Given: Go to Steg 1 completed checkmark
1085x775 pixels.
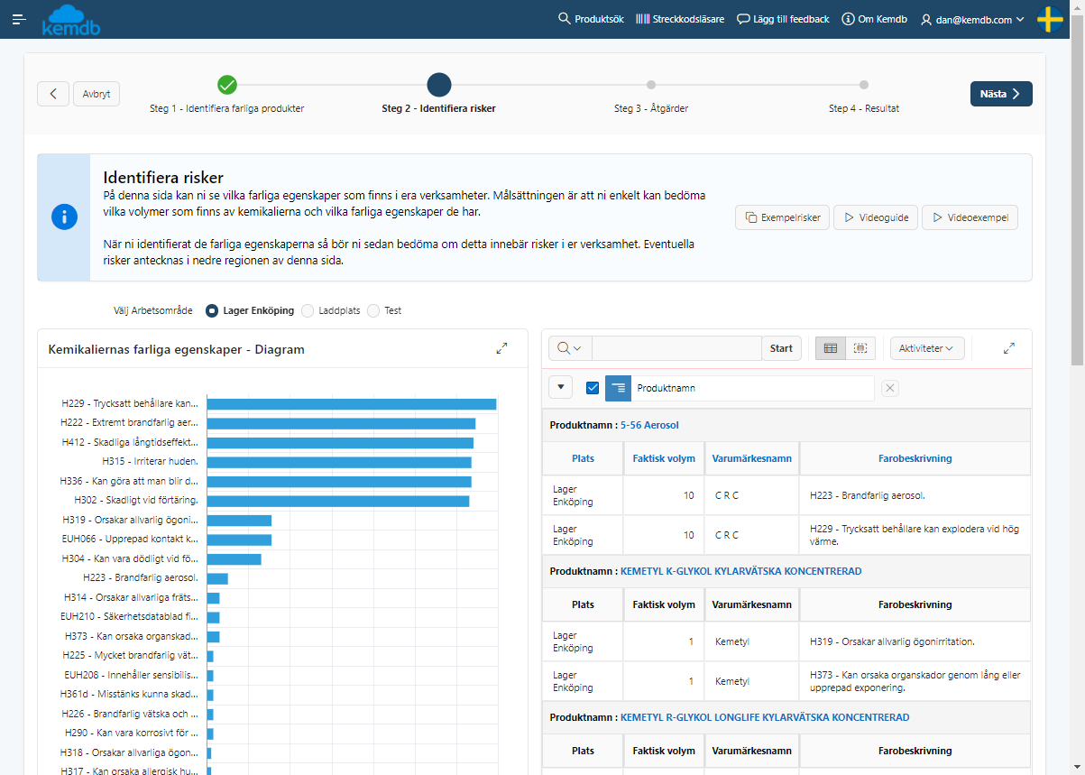Looking at the screenshot, I should [x=227, y=86].
